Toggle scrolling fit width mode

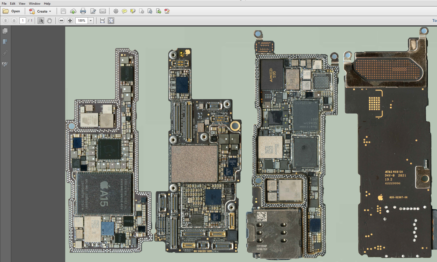[102, 21]
